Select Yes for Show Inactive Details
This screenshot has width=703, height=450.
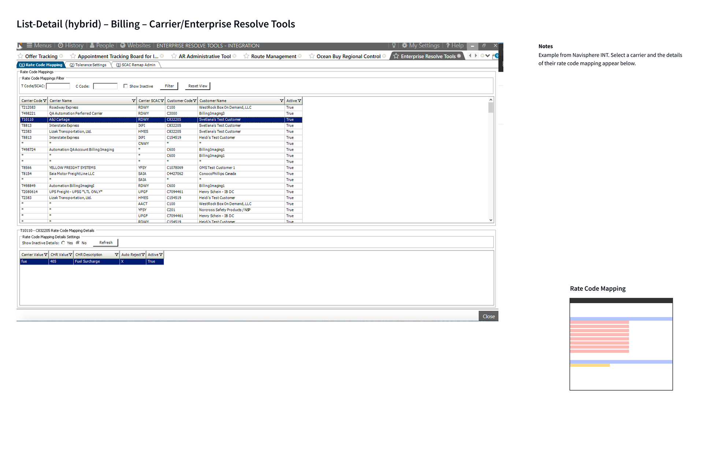(x=63, y=243)
